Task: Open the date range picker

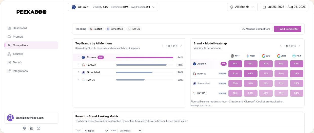Action: [284, 7]
